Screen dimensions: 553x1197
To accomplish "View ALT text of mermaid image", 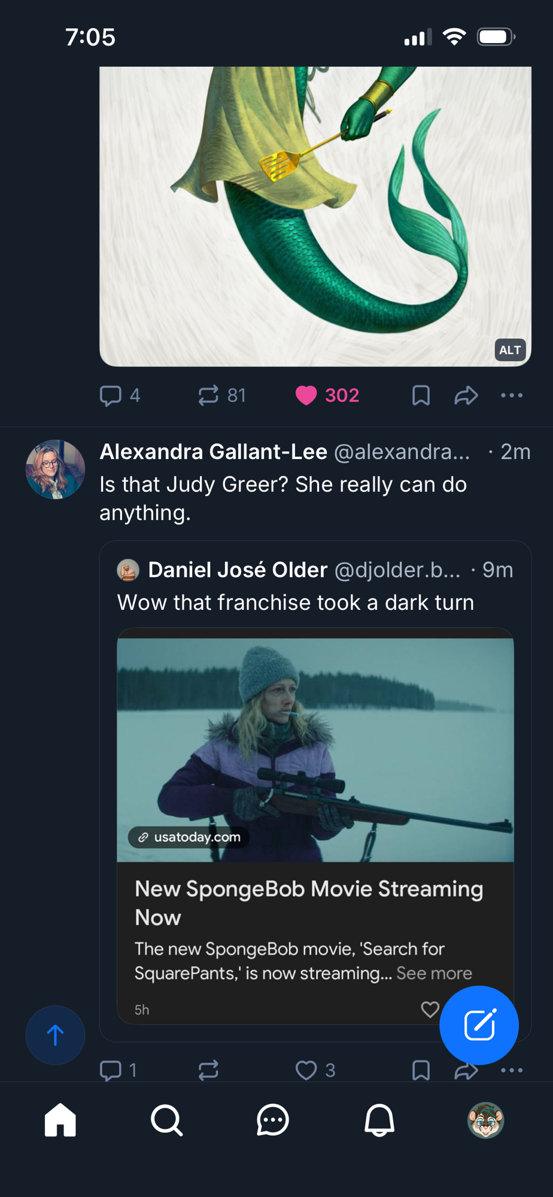I will click(x=510, y=350).
